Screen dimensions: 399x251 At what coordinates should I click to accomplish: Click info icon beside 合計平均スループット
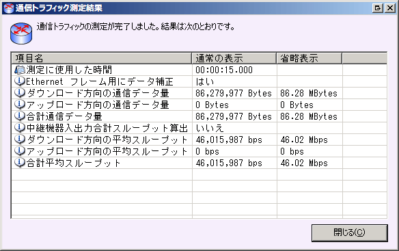20,163
